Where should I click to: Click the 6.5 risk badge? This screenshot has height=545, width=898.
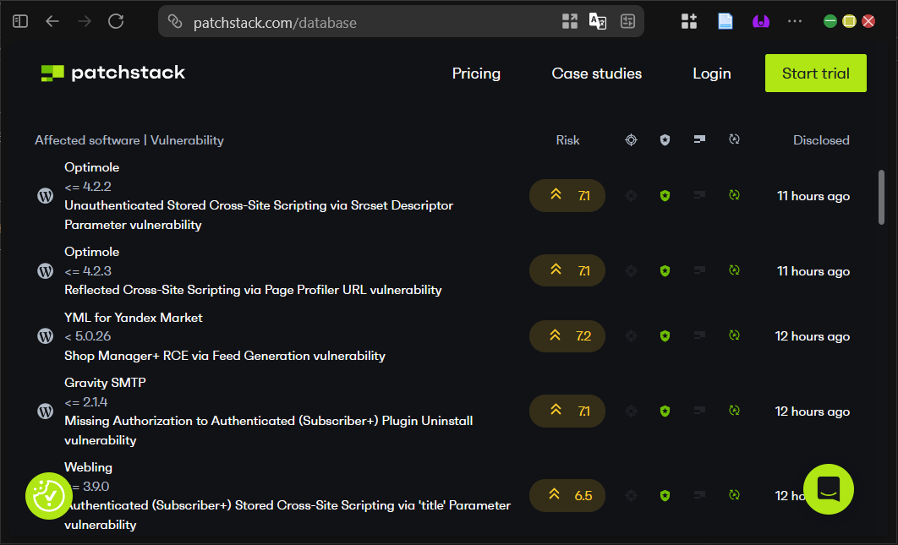567,496
